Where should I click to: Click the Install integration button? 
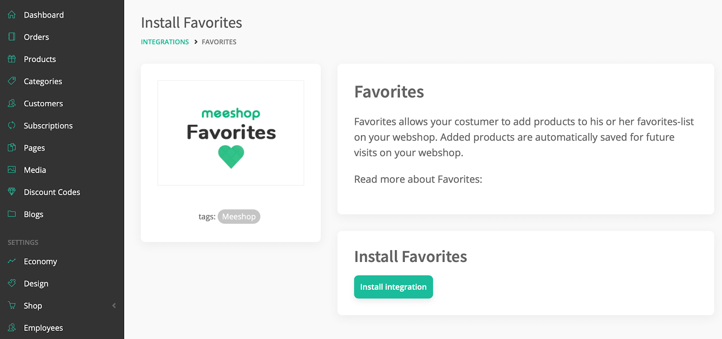(x=393, y=287)
